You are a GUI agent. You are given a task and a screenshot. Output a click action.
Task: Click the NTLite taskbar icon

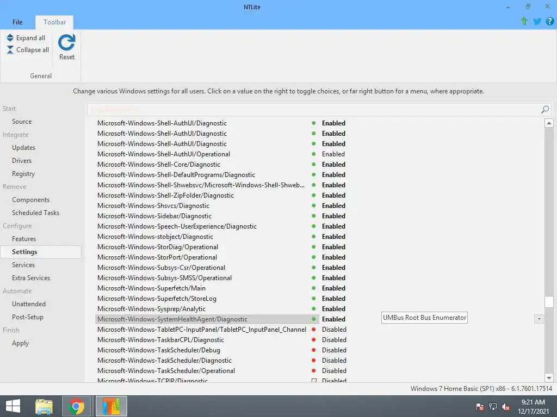(x=112, y=406)
